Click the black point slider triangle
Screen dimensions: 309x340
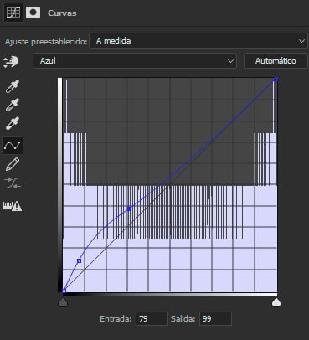click(63, 301)
